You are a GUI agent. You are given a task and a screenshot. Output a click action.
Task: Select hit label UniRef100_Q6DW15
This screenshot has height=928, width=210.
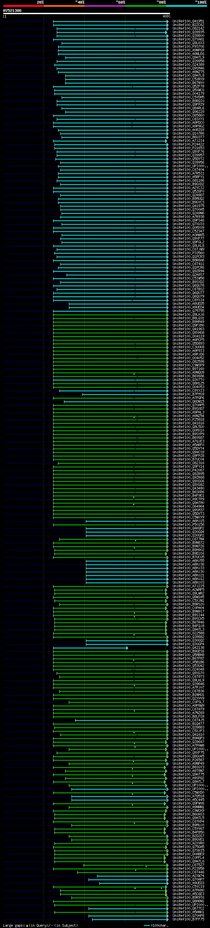(x=188, y=401)
